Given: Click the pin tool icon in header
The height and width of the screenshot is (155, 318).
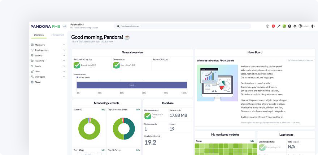Looking at the screenshot, I should point(279,26).
